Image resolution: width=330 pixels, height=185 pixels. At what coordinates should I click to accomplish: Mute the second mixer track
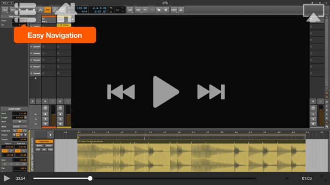coord(60,124)
